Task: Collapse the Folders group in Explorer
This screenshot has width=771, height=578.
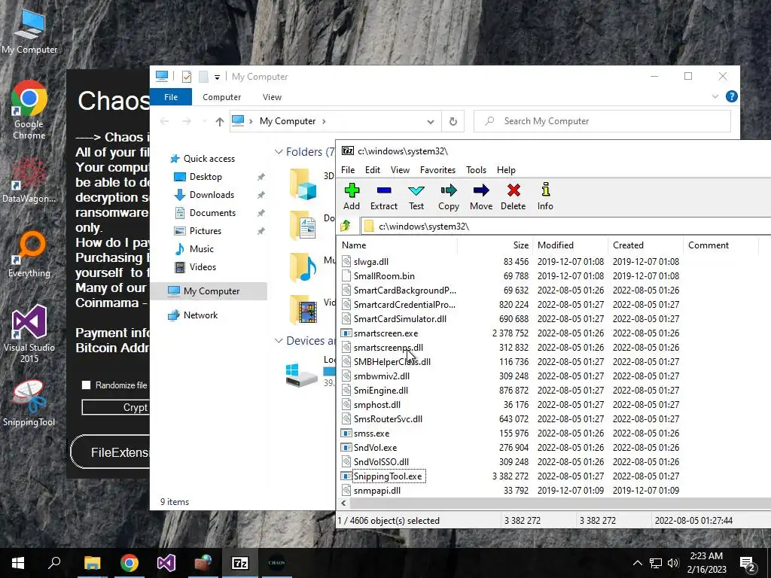Action: coord(279,152)
